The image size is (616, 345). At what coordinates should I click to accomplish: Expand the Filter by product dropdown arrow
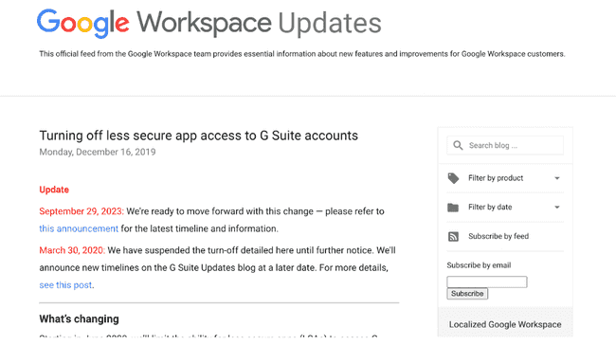click(x=556, y=178)
